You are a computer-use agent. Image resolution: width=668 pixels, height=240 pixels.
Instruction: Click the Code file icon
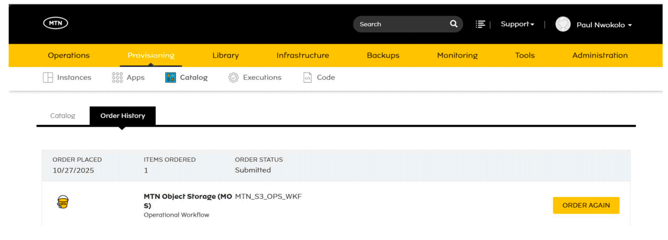[x=307, y=78]
